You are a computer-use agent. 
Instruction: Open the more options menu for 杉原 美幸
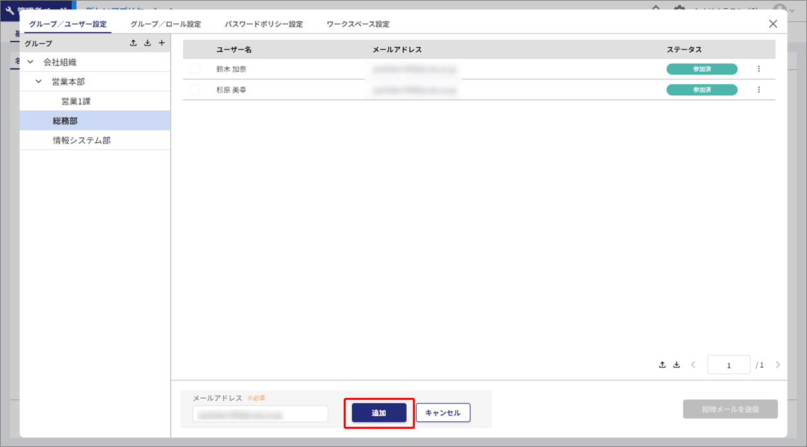(x=759, y=90)
